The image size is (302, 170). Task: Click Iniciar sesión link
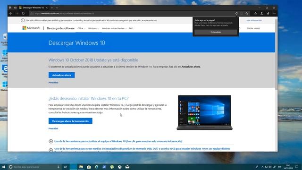click(x=253, y=28)
